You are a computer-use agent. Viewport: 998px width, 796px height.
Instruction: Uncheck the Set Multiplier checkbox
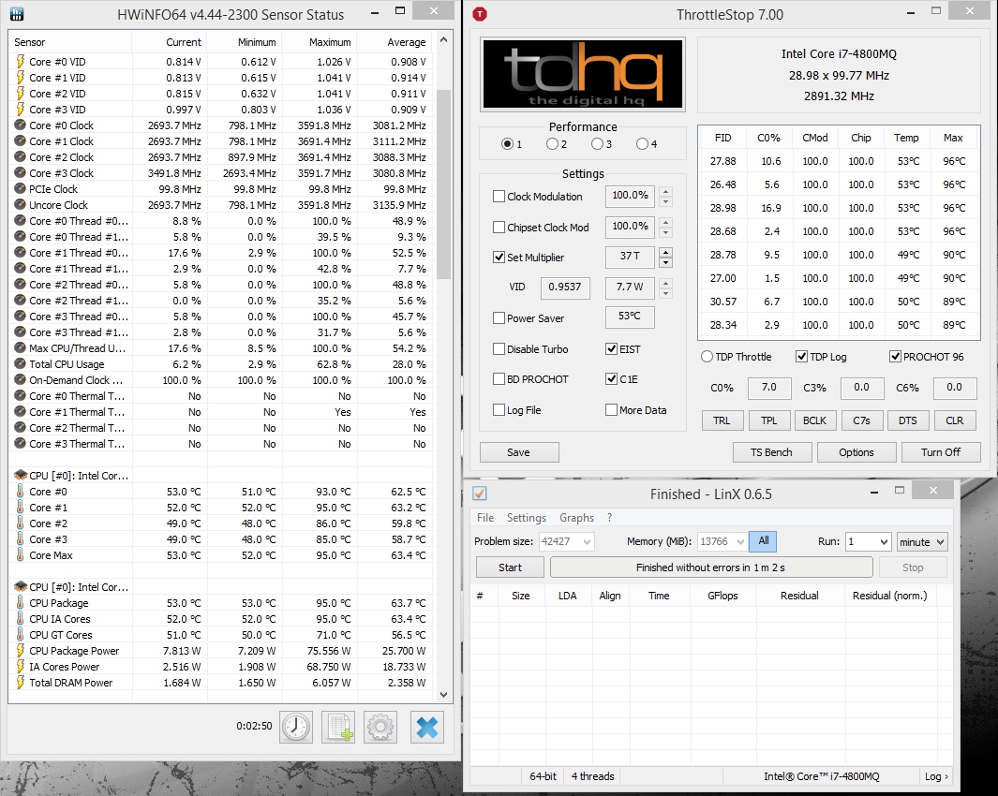click(x=499, y=258)
